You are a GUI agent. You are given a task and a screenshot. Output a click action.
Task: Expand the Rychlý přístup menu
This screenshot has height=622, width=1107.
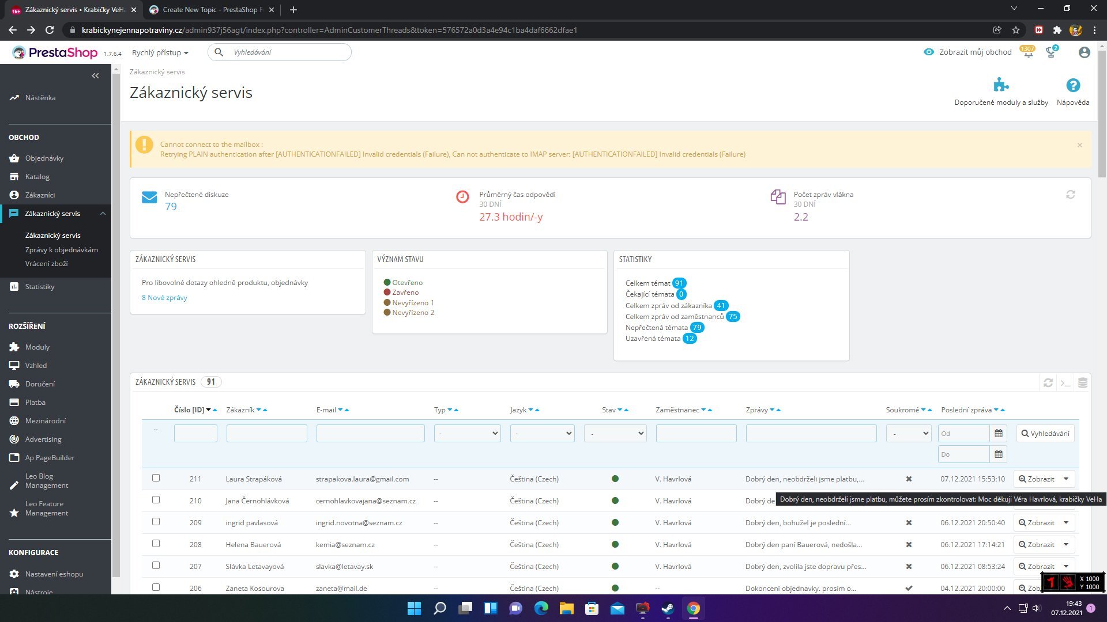point(160,52)
